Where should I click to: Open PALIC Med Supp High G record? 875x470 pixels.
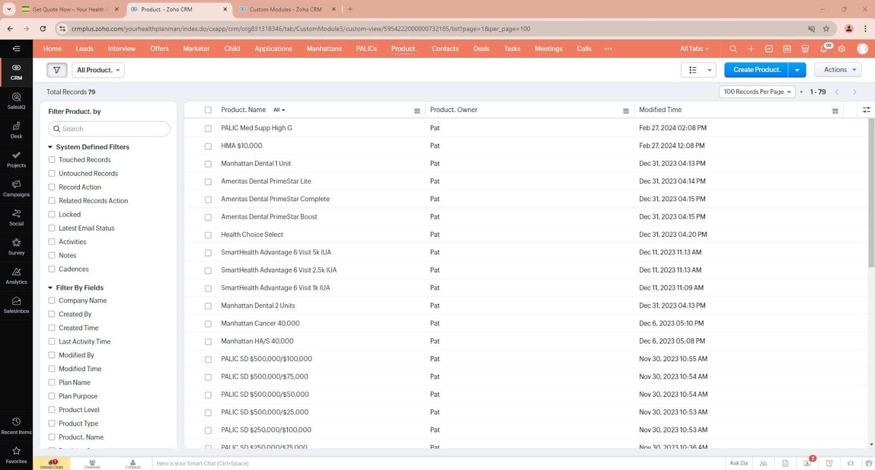click(x=256, y=128)
